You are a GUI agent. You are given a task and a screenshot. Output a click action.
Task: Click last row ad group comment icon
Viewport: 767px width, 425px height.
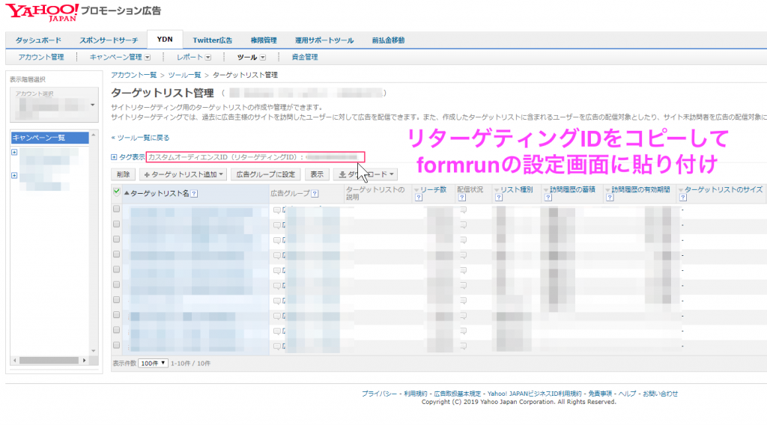pyautogui.click(x=277, y=346)
